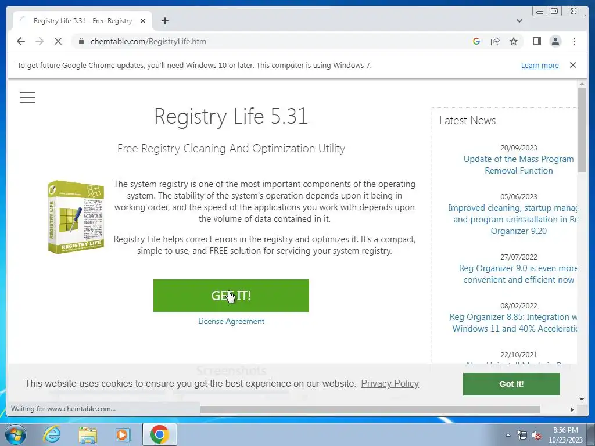Screen dimensions: 595x446
Task: Click the scroll down arrow
Action: (x=582, y=400)
